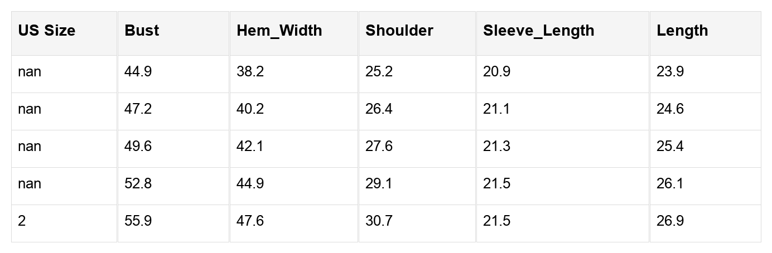The height and width of the screenshot is (253, 772).
Task: Click Hem_Width value 42.1
Action: (x=250, y=146)
